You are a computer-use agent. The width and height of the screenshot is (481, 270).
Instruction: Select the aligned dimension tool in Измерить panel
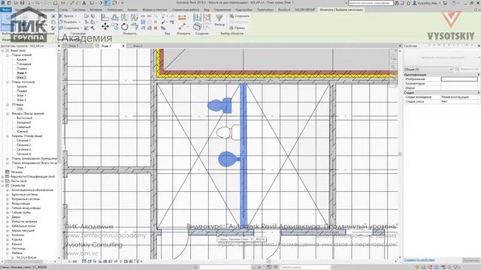(182, 17)
